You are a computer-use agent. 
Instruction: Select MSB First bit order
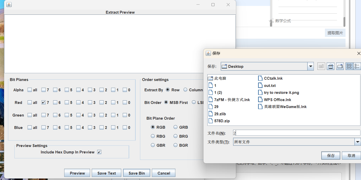(x=166, y=102)
